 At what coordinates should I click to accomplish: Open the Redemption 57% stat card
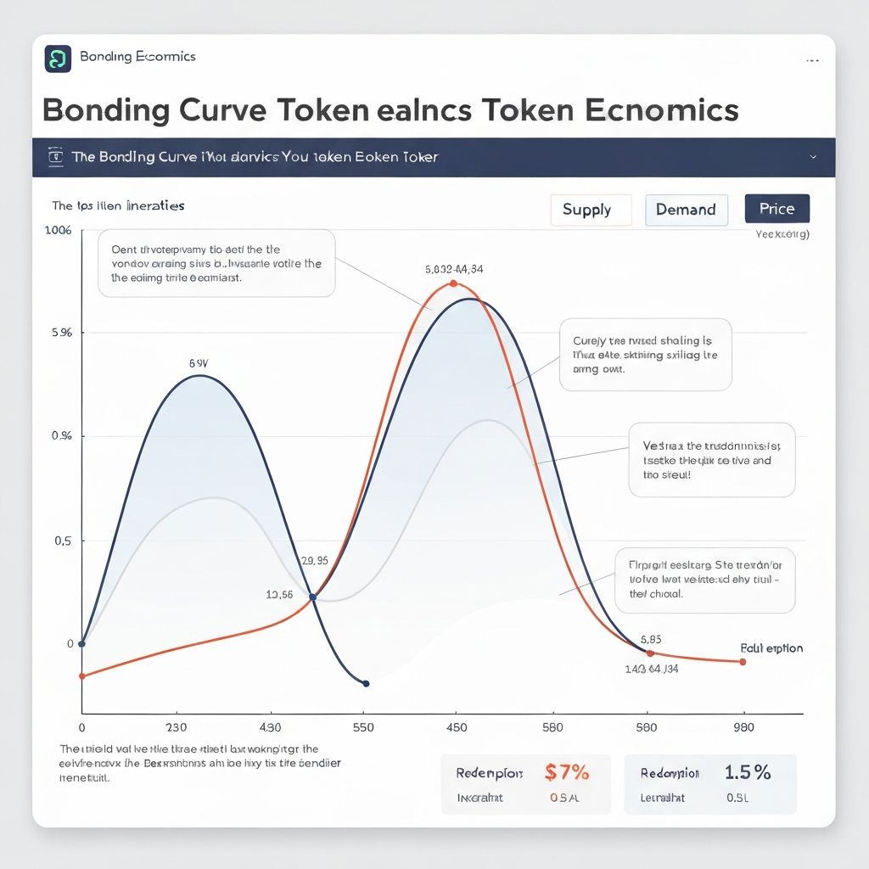(x=525, y=784)
